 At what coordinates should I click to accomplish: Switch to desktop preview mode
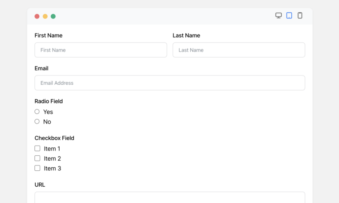click(x=279, y=15)
